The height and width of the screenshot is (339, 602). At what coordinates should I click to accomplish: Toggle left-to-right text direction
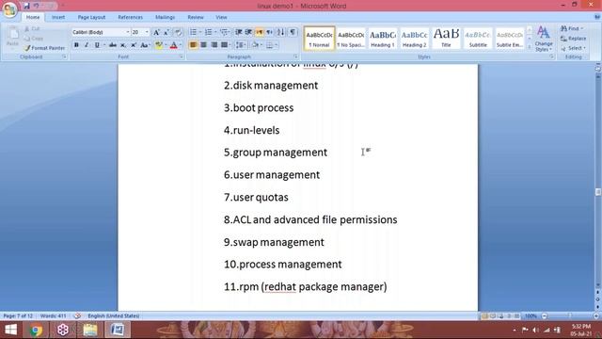pyautogui.click(x=260, y=32)
